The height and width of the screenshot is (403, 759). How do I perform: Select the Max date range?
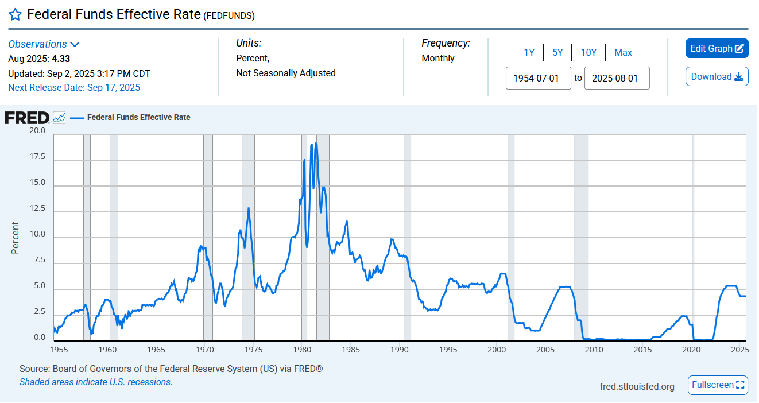point(623,52)
